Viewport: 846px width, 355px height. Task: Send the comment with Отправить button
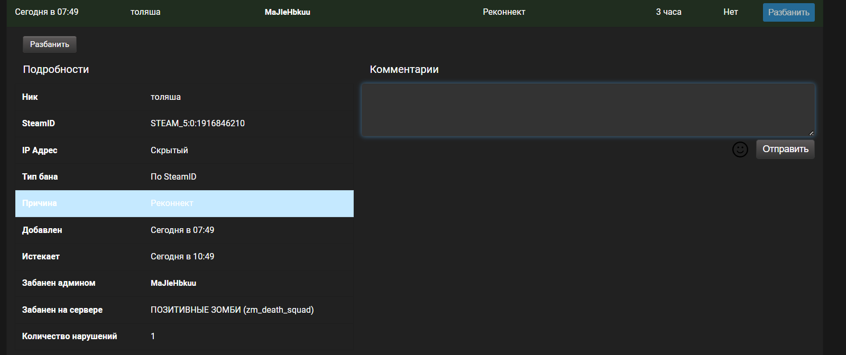(785, 150)
